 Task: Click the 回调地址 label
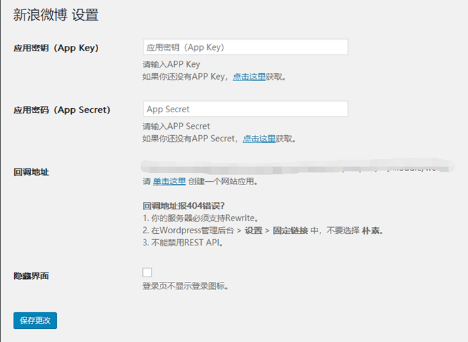(x=31, y=172)
